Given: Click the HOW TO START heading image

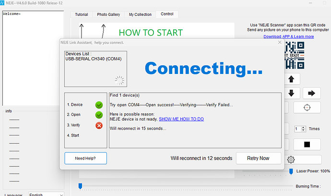Looking at the screenshot, I should click(x=151, y=33).
